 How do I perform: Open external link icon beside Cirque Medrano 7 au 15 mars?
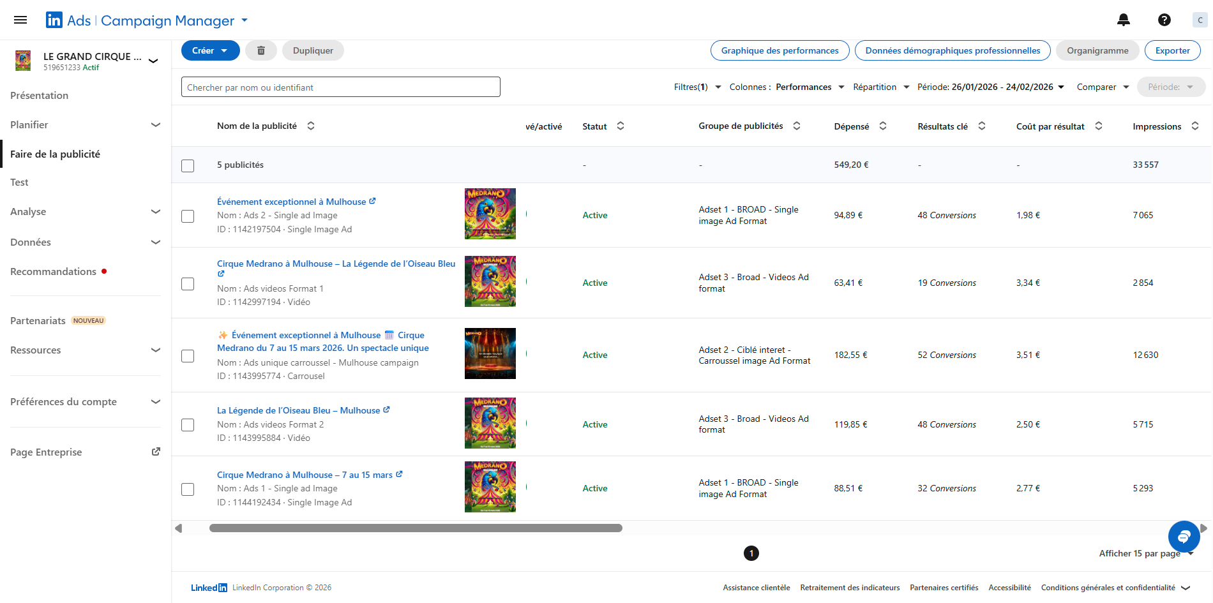pos(399,474)
